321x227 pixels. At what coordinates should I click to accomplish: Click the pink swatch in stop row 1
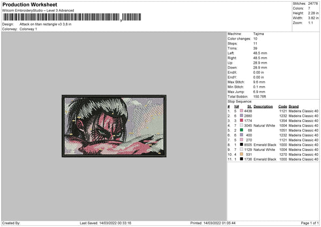[x=242, y=111]
